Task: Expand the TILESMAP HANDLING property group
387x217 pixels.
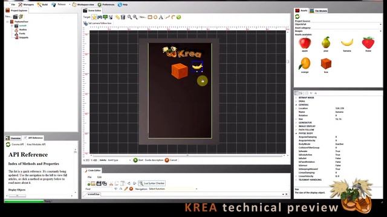Action: [x=296, y=180]
